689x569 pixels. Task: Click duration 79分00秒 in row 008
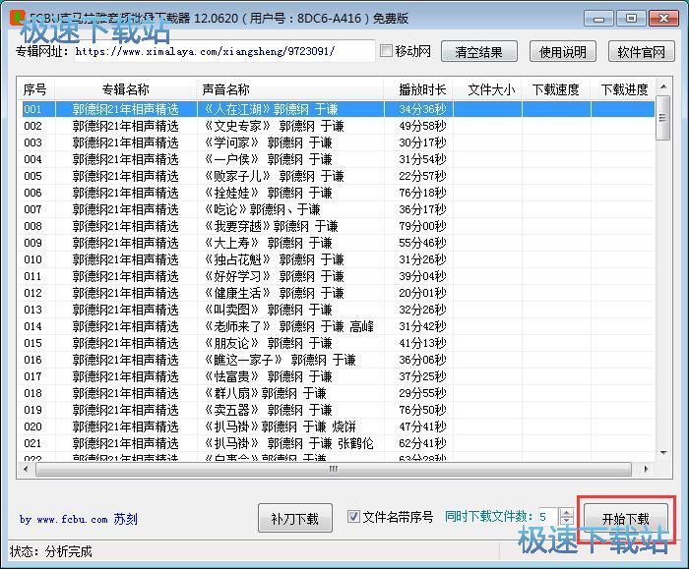point(422,226)
